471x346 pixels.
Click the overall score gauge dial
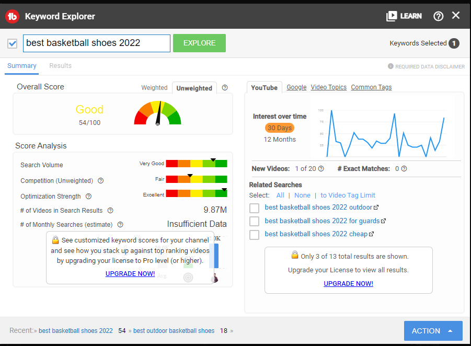point(157,113)
